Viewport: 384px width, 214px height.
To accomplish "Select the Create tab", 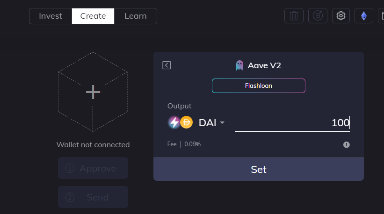I will (x=93, y=16).
